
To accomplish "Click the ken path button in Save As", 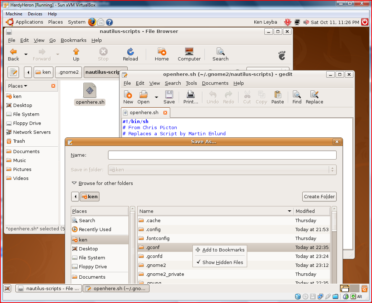I will click(x=90, y=196).
